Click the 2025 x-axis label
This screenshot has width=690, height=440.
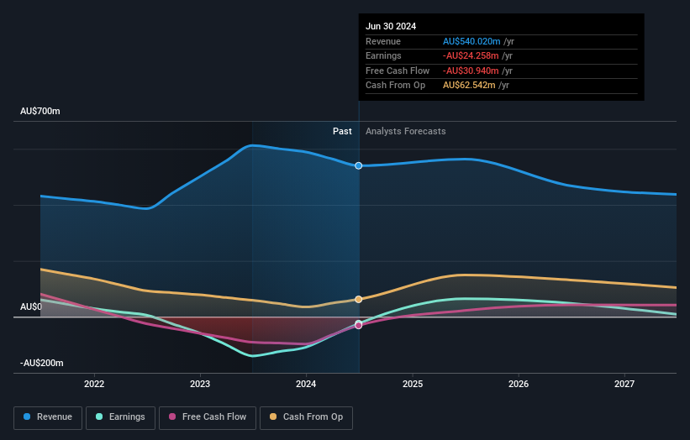413,385
